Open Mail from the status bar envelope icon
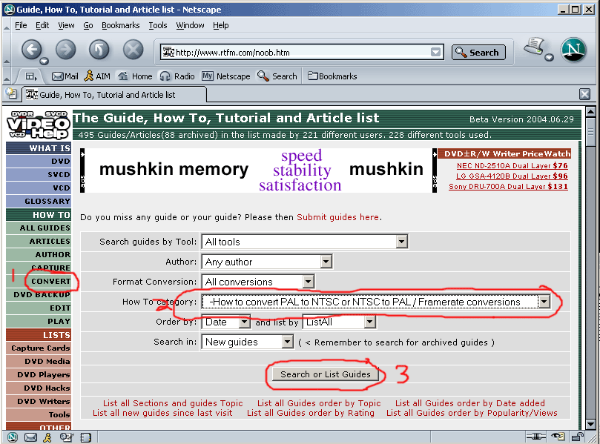This screenshot has height=444, width=600. 30,437
